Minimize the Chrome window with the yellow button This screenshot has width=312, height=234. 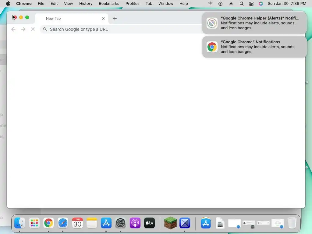click(21, 17)
